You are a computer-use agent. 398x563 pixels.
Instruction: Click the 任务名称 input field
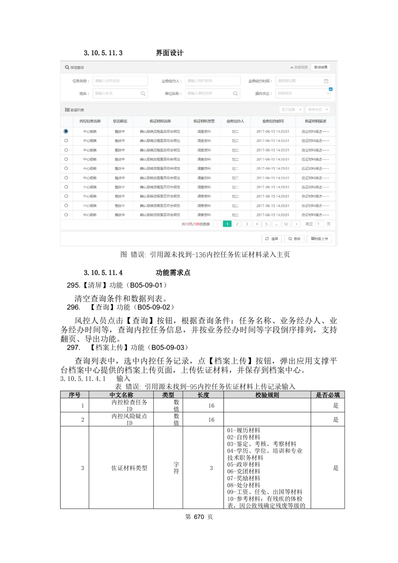pyautogui.click(x=121, y=80)
